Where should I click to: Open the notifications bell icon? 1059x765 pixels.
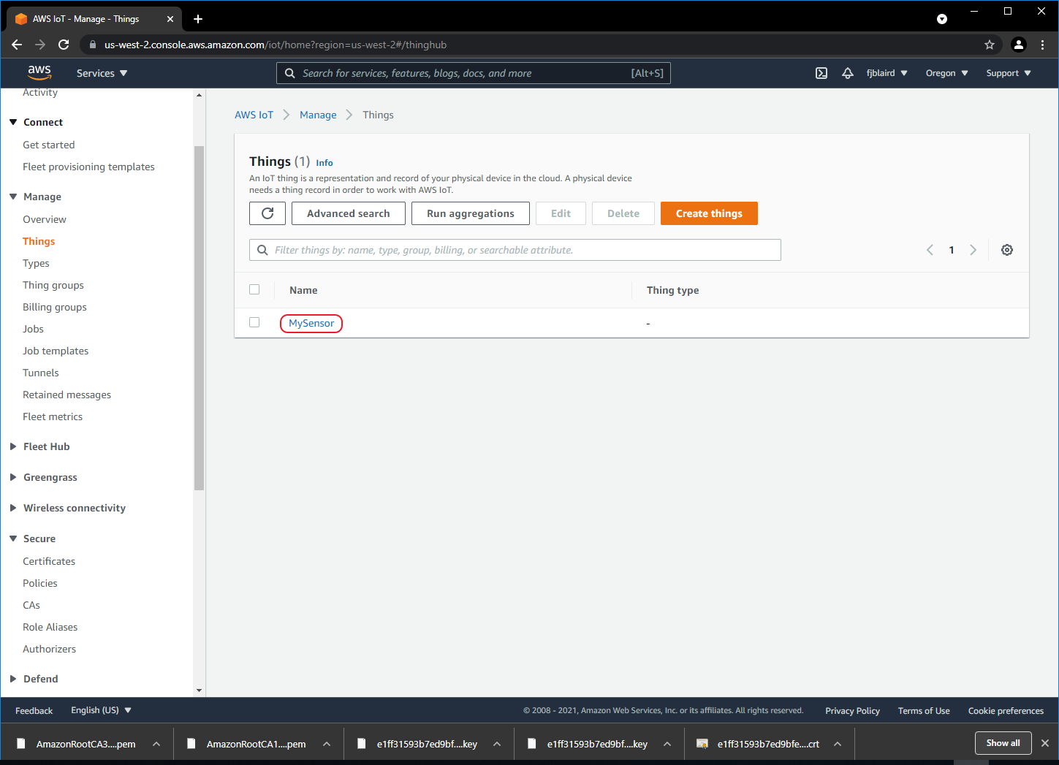848,73
